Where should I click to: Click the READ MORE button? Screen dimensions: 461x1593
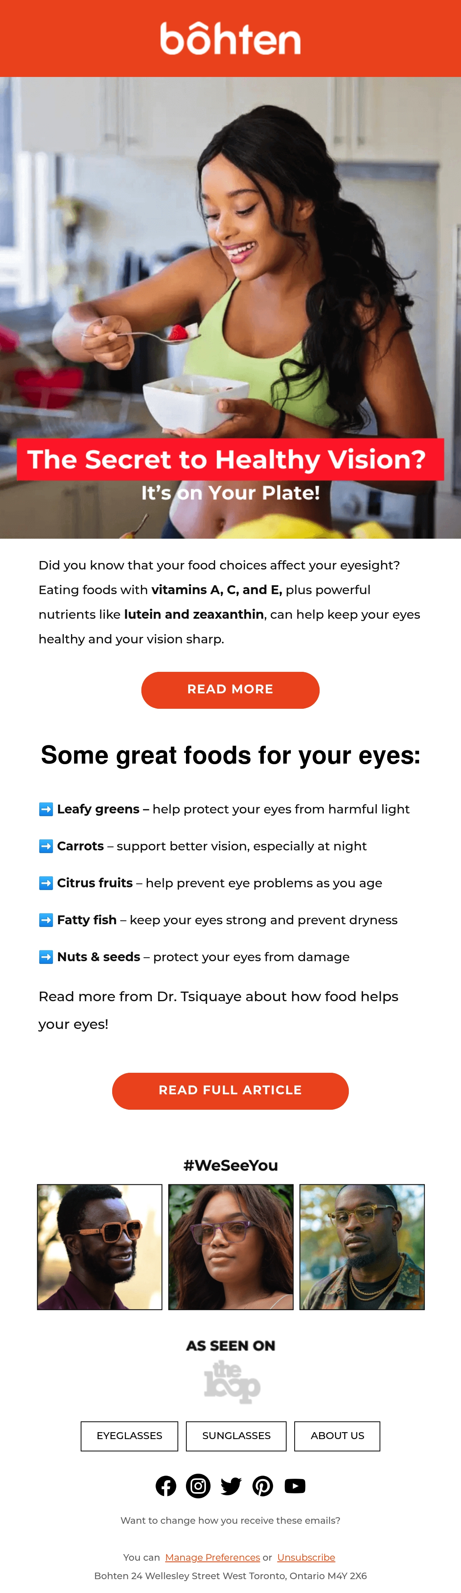coord(230,690)
